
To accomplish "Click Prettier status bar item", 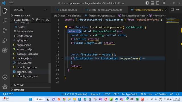I will pos(161,94).
